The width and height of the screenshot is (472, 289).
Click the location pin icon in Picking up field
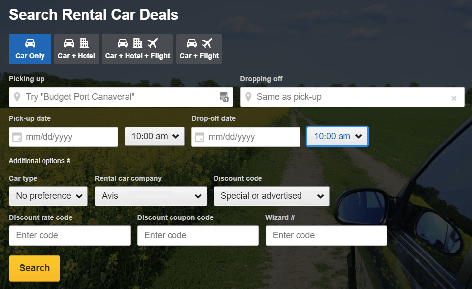[x=17, y=97]
